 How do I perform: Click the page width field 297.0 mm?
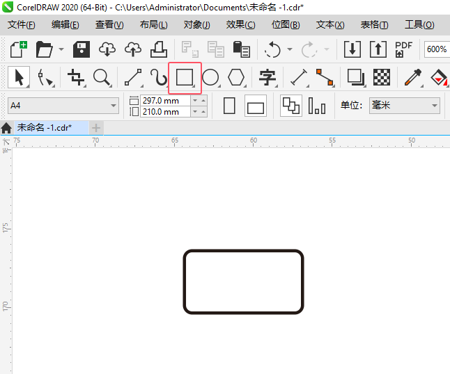166,101
